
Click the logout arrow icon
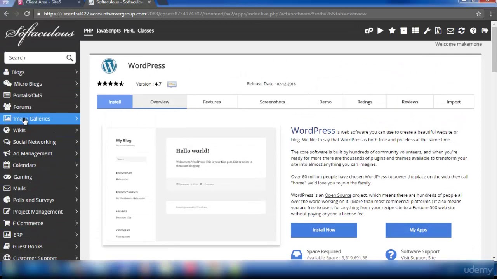(485, 31)
